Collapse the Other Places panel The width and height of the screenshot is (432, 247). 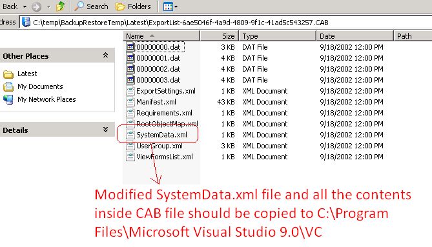point(105,55)
